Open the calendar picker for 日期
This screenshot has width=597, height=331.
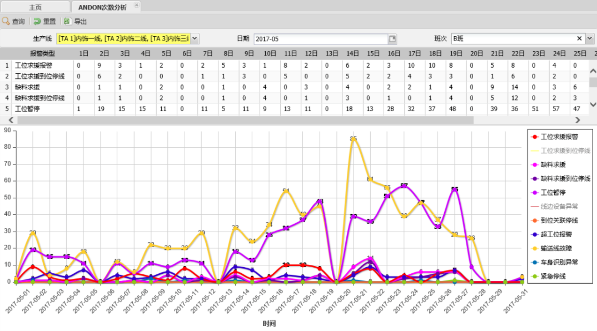392,39
